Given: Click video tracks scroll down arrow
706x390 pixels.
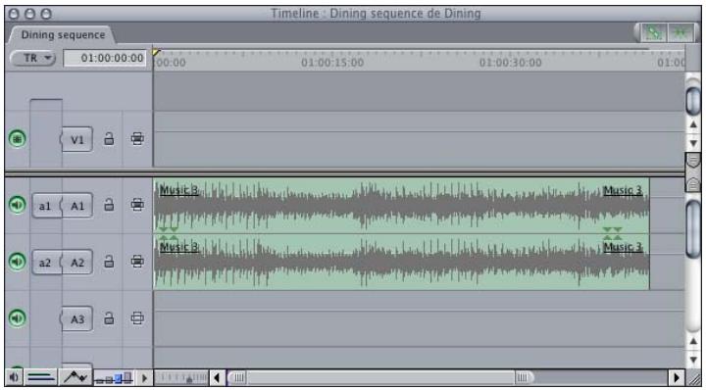Looking at the screenshot, I should [693, 143].
